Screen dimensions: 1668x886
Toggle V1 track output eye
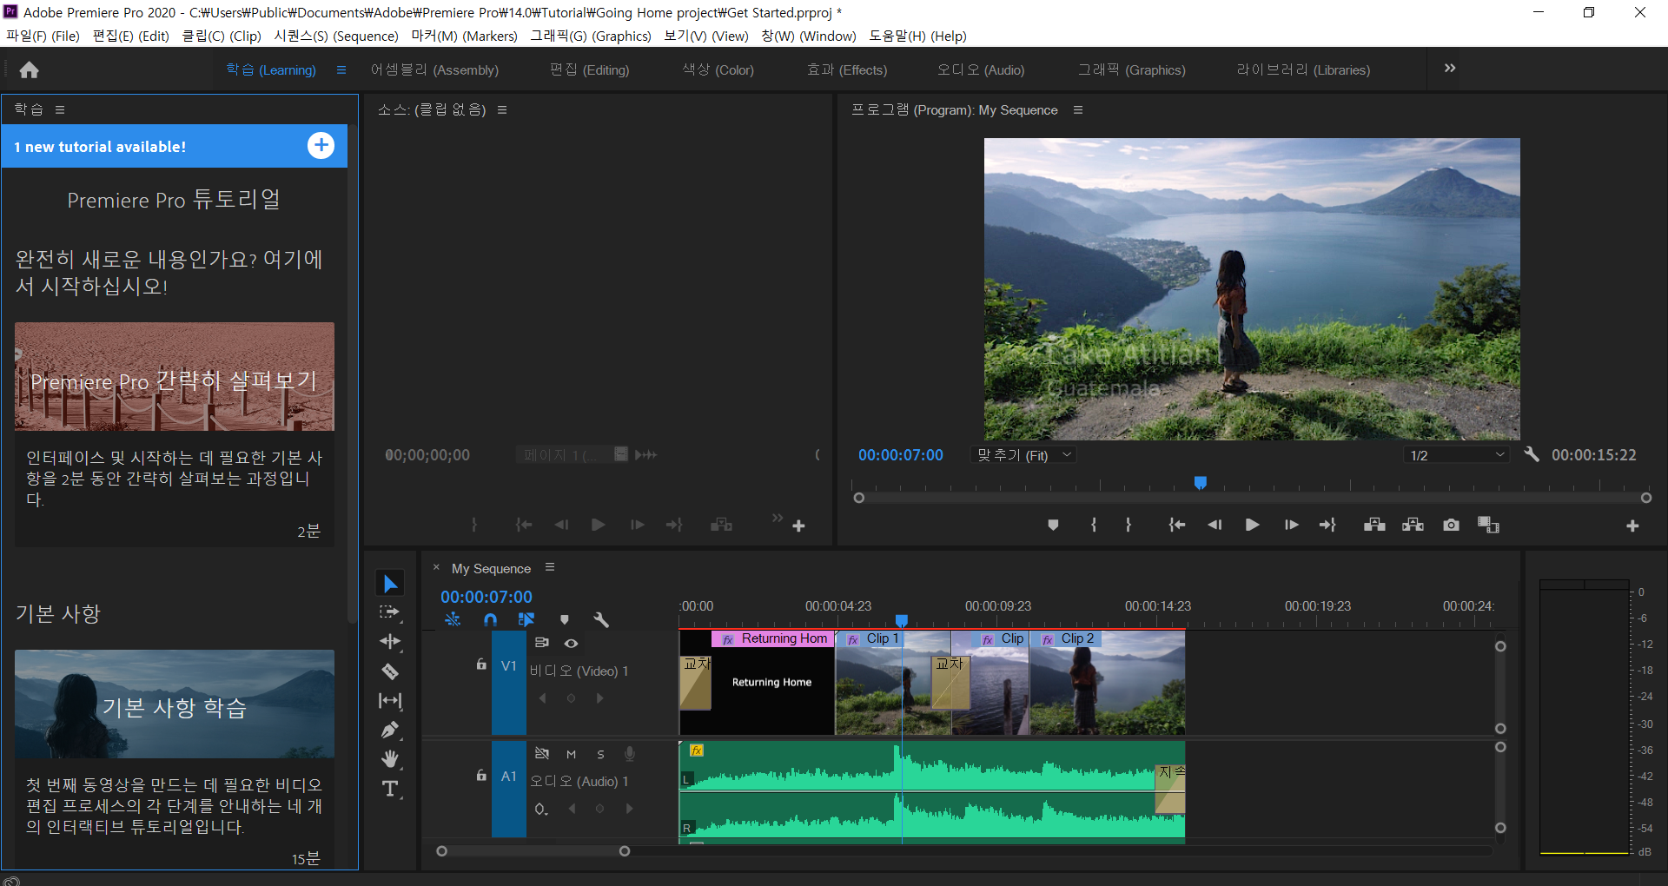coord(571,643)
